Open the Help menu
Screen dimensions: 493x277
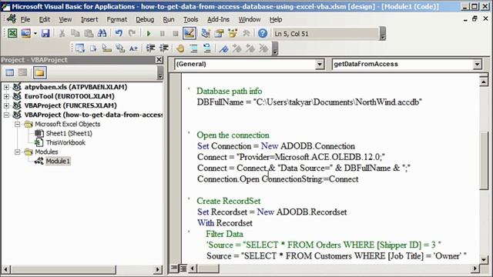pos(276,19)
